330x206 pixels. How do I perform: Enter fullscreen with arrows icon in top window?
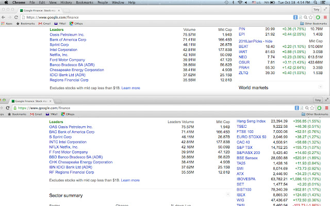[x=326, y=9]
